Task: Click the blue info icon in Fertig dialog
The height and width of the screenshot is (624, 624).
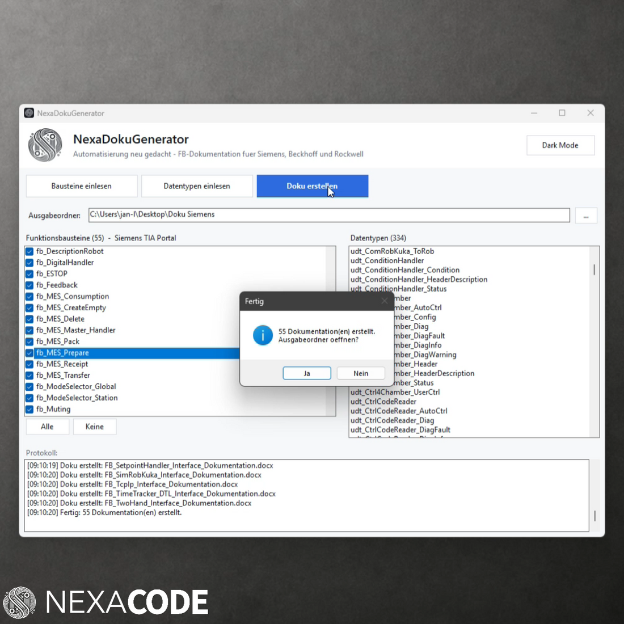Action: point(263,335)
